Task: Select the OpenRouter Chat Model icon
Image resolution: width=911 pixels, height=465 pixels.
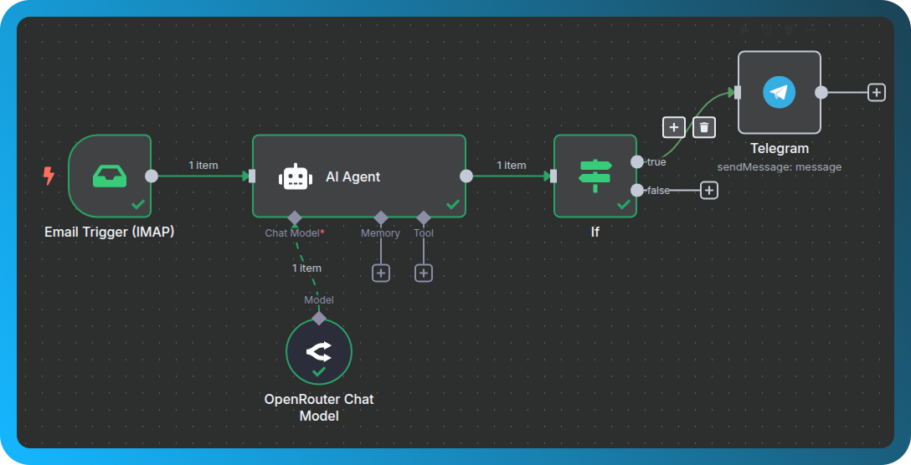Action: (318, 351)
